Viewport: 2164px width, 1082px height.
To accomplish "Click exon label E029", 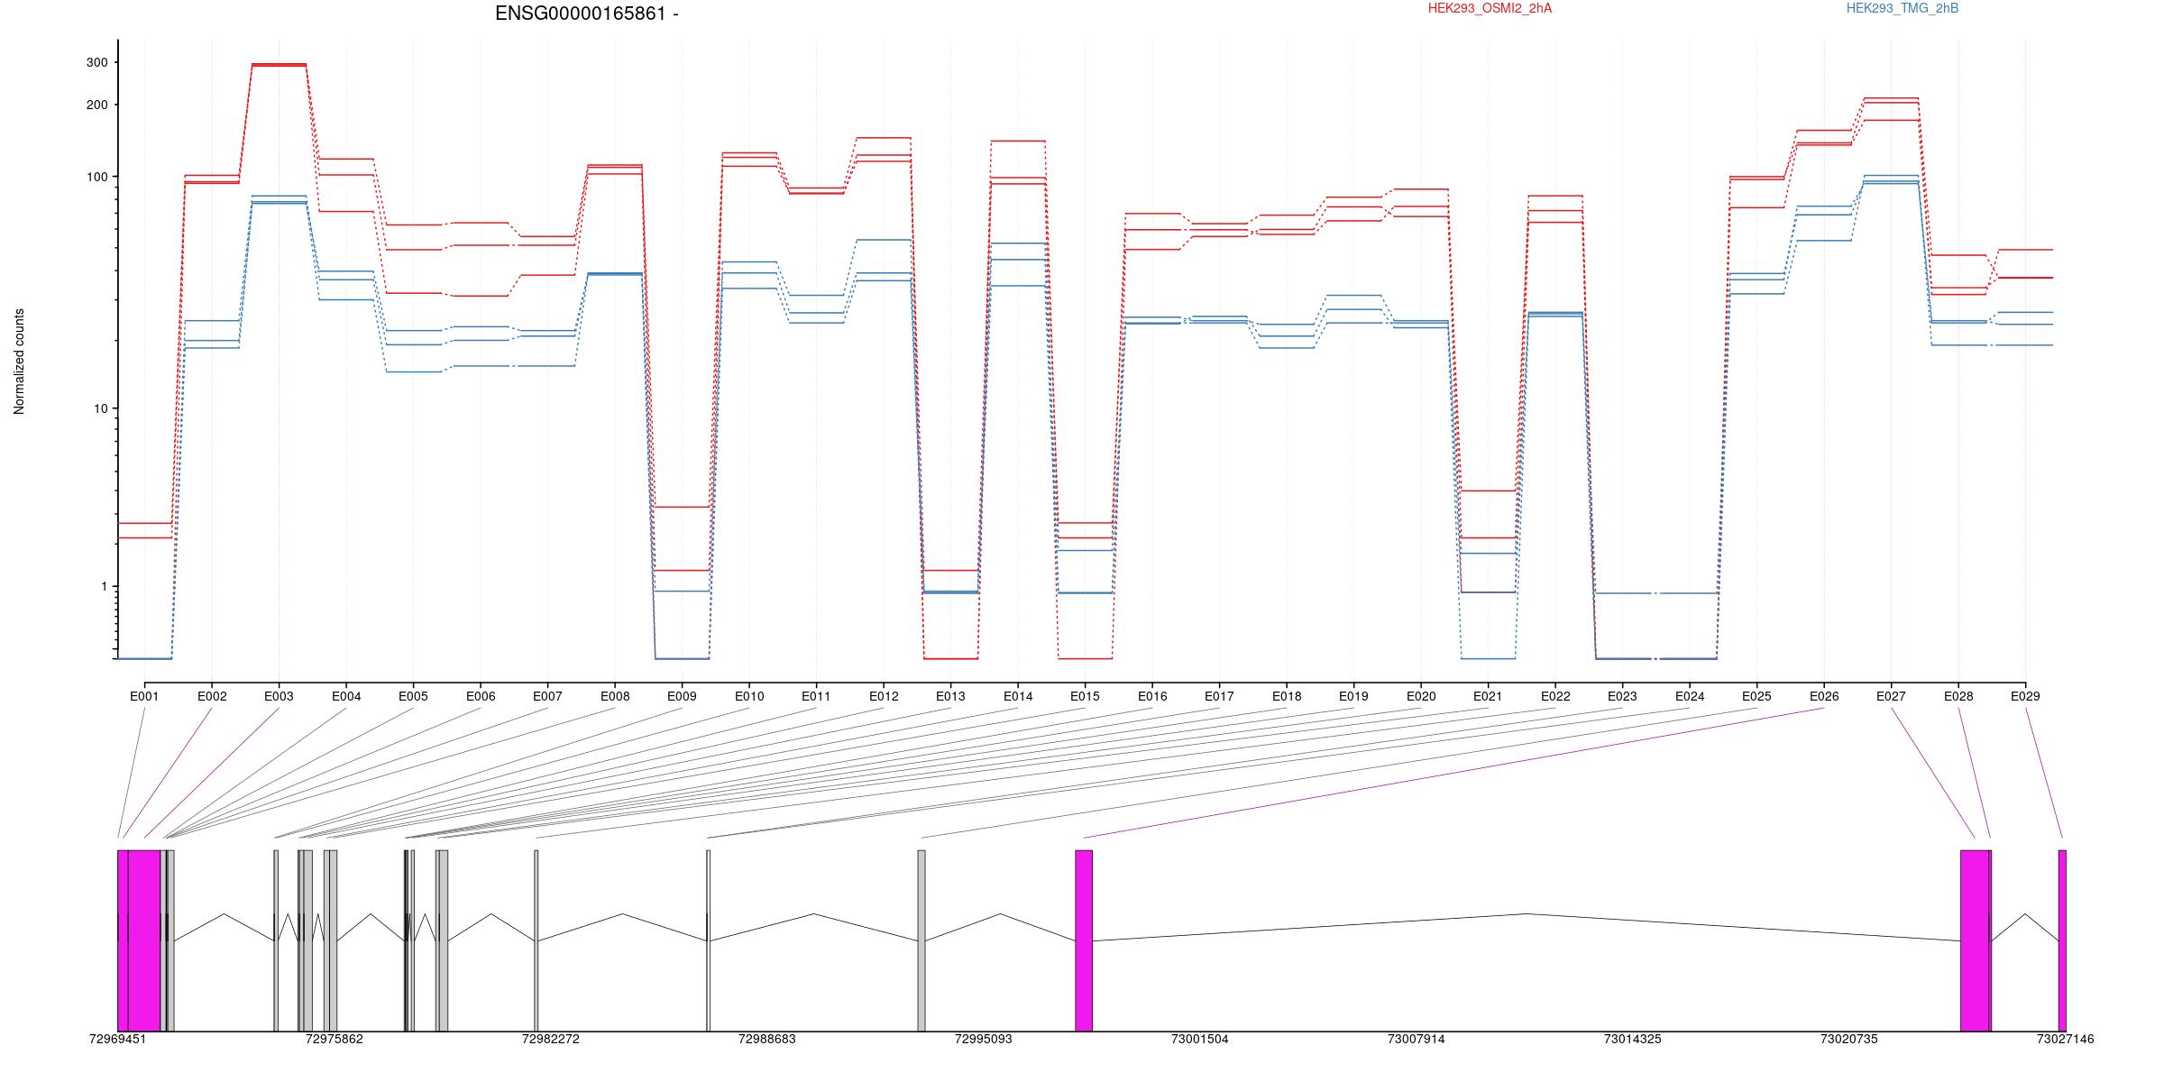I will (x=2025, y=696).
